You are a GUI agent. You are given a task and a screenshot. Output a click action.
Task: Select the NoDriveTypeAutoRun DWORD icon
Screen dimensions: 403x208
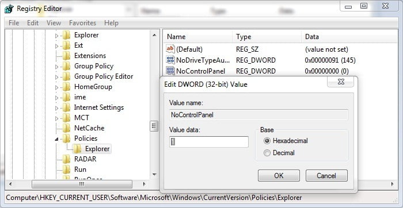click(170, 60)
